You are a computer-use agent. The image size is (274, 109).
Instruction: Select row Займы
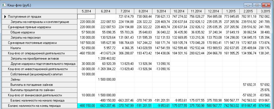point(40,79)
